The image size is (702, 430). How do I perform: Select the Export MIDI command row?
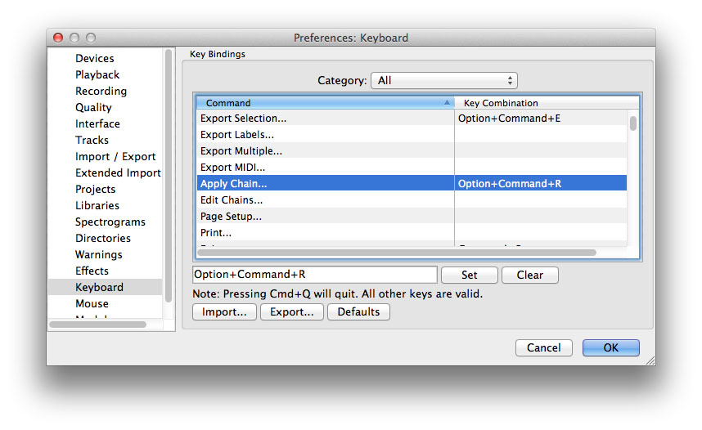click(326, 168)
